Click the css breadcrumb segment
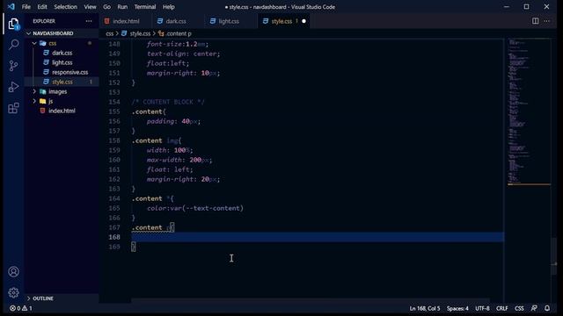563x316 pixels. tap(109, 33)
